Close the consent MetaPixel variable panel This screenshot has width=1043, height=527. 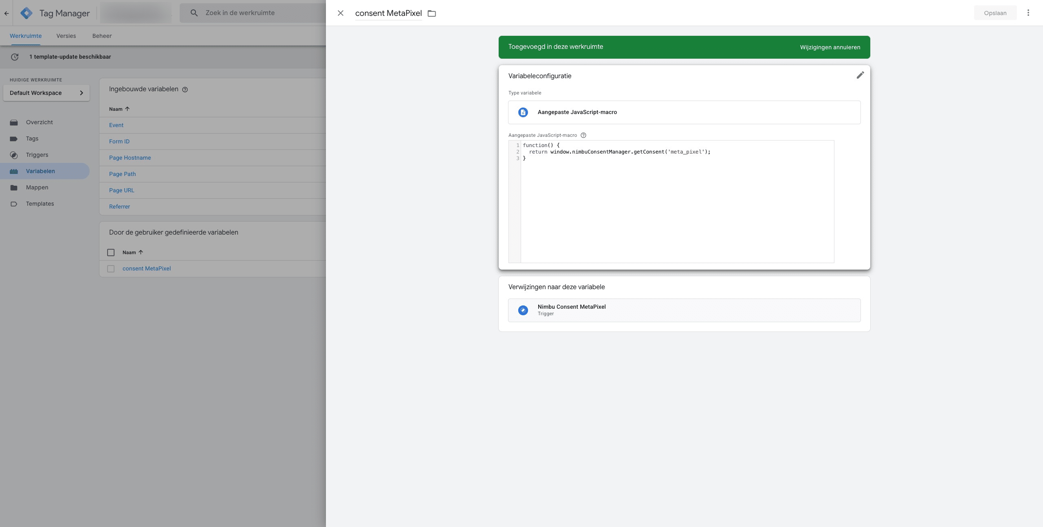[x=341, y=13]
